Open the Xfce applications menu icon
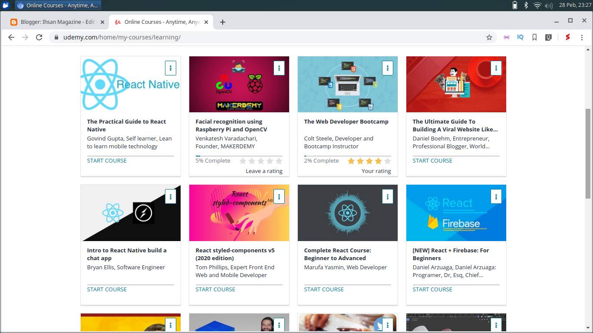Screen dimensions: 593x333 [x=6, y=5]
